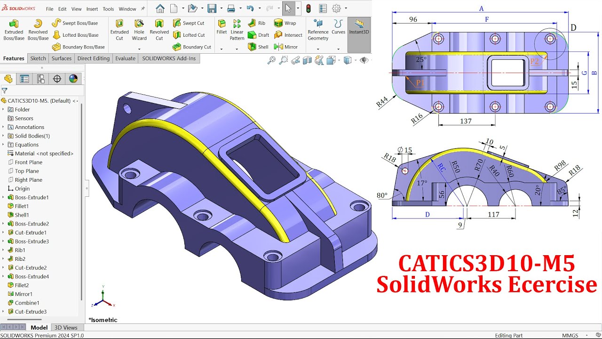Open the File menu

[49, 9]
